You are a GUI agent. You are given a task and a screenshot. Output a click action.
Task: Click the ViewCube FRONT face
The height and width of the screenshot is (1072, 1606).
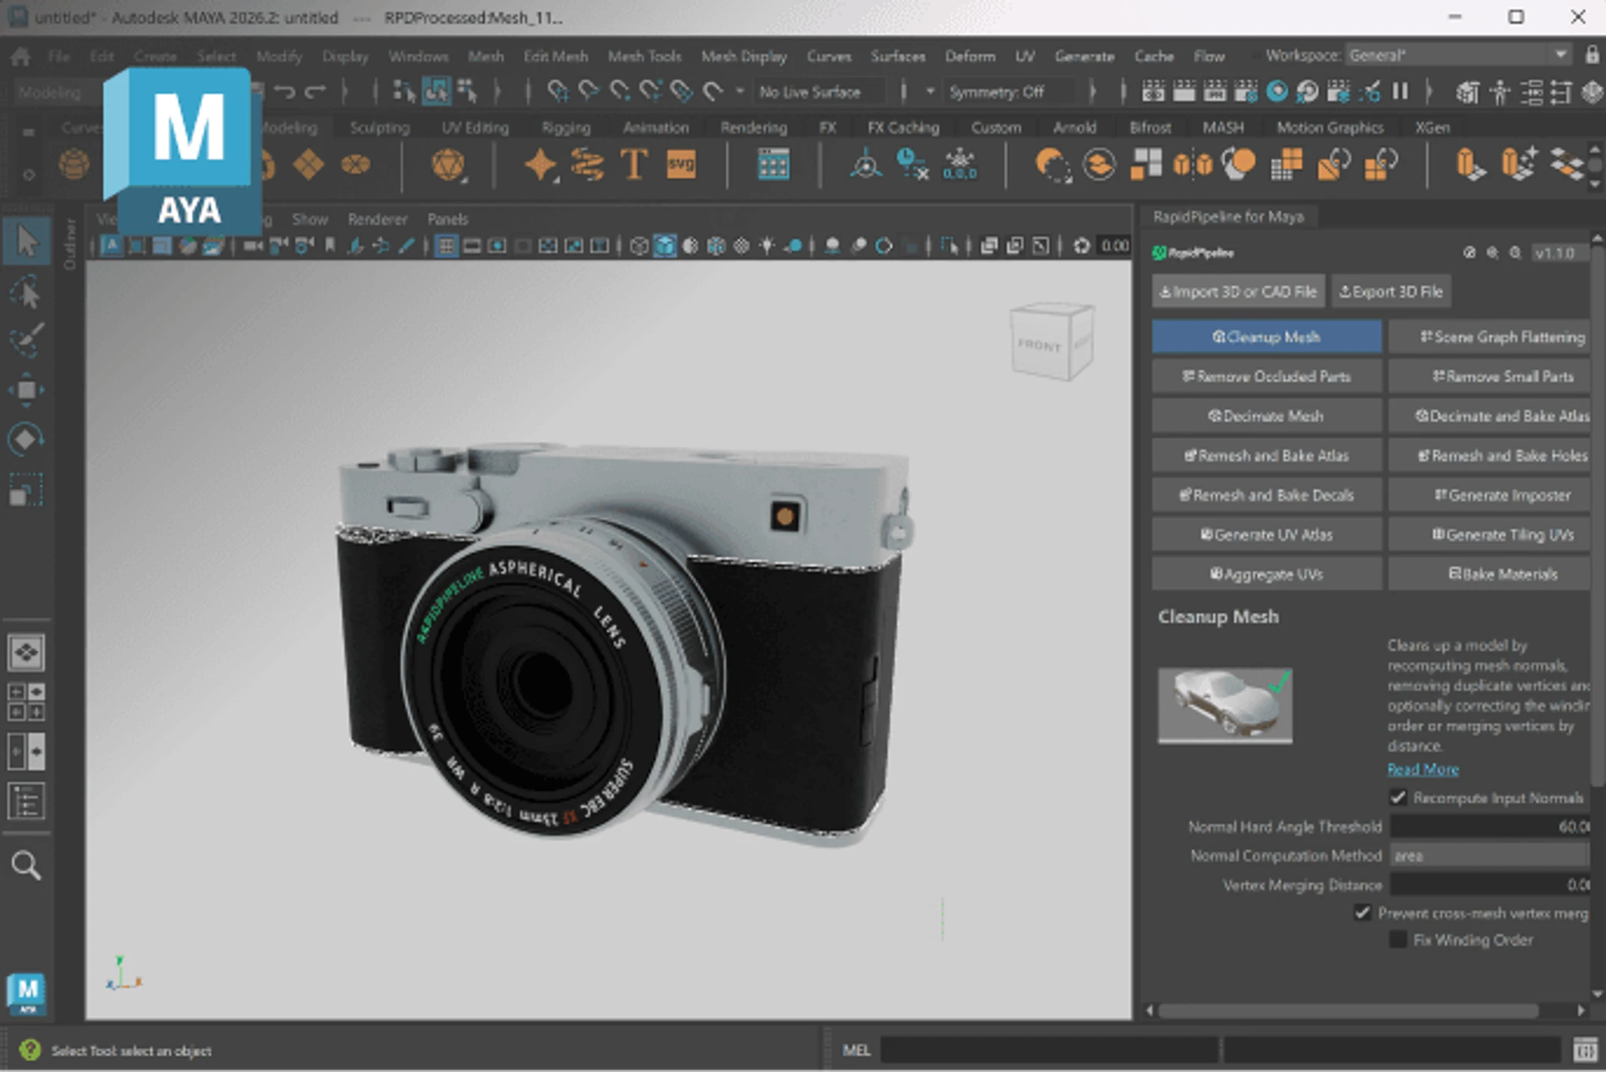tap(1040, 345)
